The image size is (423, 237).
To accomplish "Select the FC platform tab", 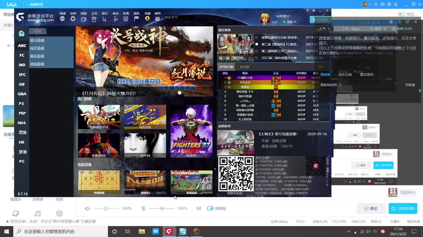I will [22, 55].
